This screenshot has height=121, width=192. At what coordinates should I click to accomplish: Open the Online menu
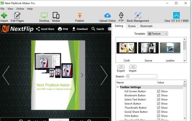click(x=20, y=9)
